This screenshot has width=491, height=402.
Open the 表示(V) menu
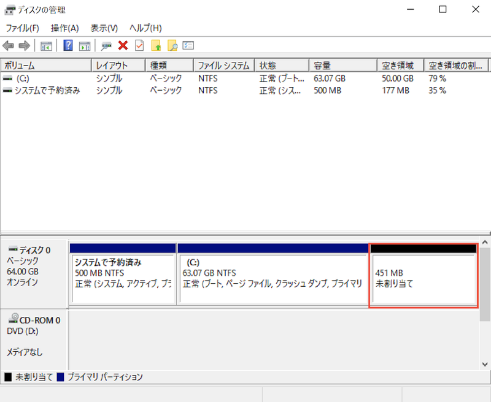(x=104, y=28)
